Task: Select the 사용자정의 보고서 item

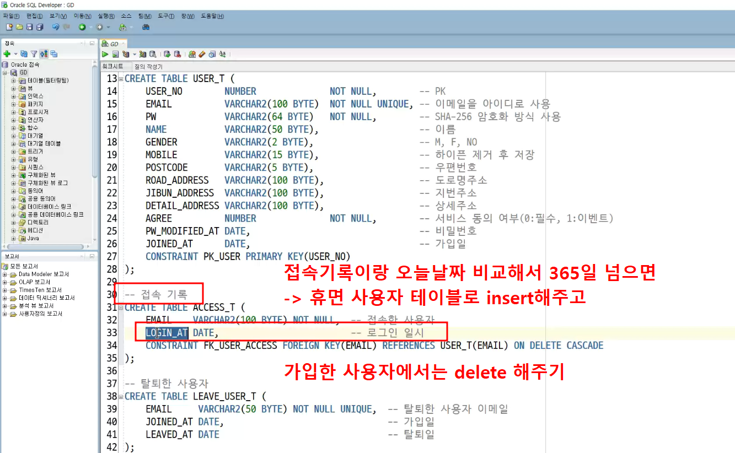Action: coord(40,314)
